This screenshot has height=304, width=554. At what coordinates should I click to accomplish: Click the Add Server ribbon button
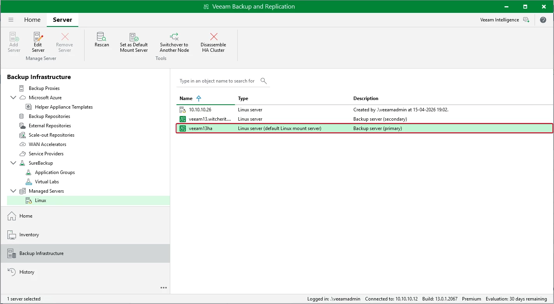(x=14, y=42)
